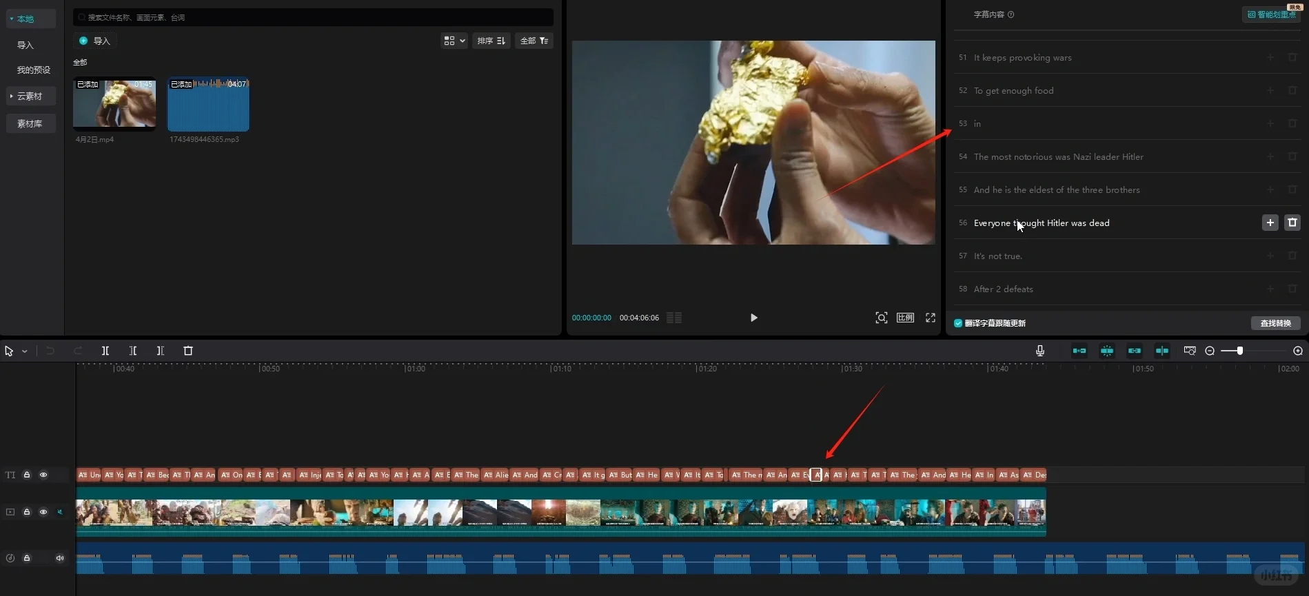Click the video track cover icon
Screen dimensions: 1309x596
10,512
